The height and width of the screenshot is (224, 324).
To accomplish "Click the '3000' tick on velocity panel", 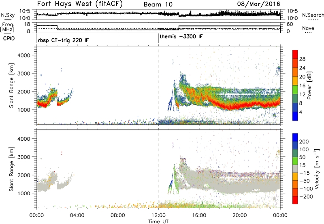I will (x=23, y=157).
